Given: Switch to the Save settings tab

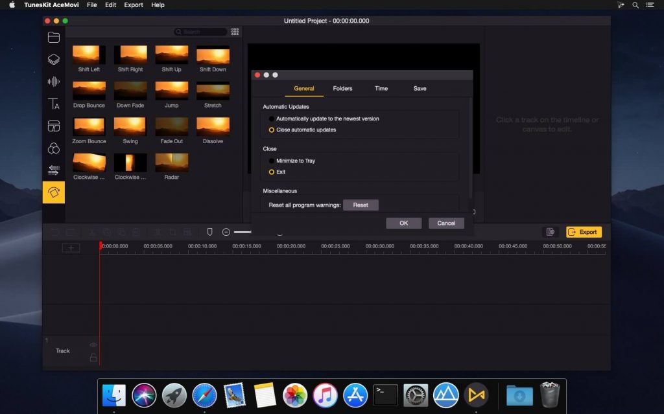Looking at the screenshot, I should click(420, 88).
